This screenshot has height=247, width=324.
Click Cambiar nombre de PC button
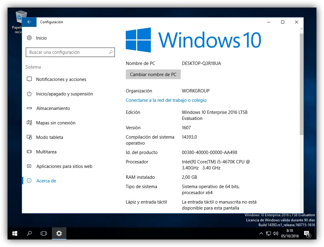coord(153,75)
